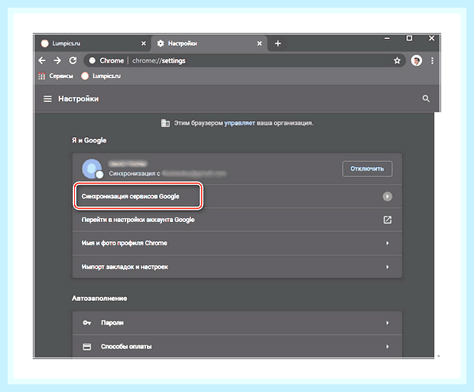Open the profile avatar in toolbar
Image resolution: width=474 pixels, height=392 pixels.
pos(416,60)
